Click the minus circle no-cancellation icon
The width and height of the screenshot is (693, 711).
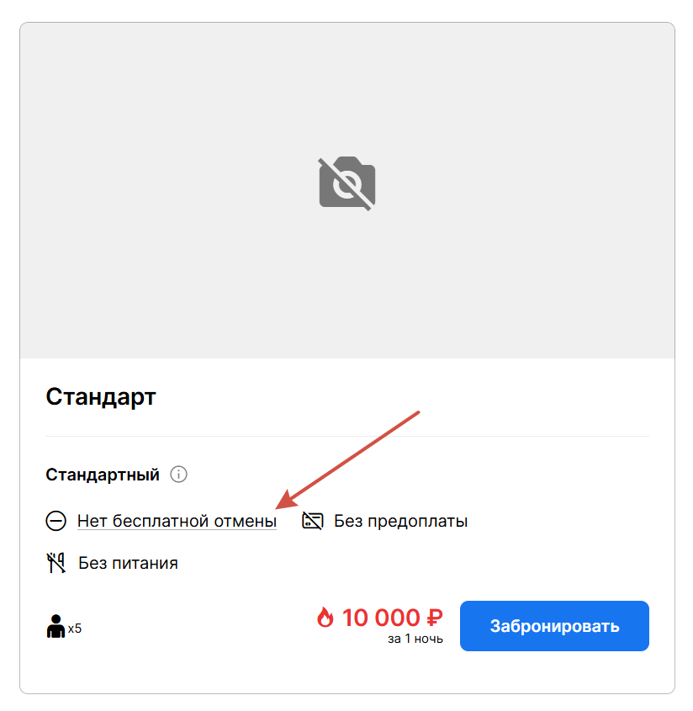click(56, 521)
